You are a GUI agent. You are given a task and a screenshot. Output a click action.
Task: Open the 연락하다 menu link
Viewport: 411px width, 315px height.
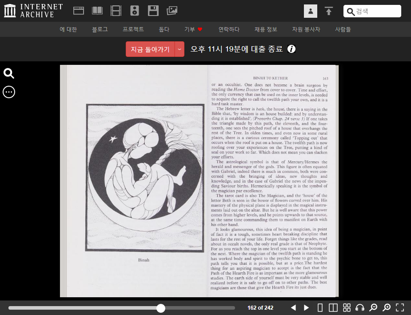pos(229,29)
